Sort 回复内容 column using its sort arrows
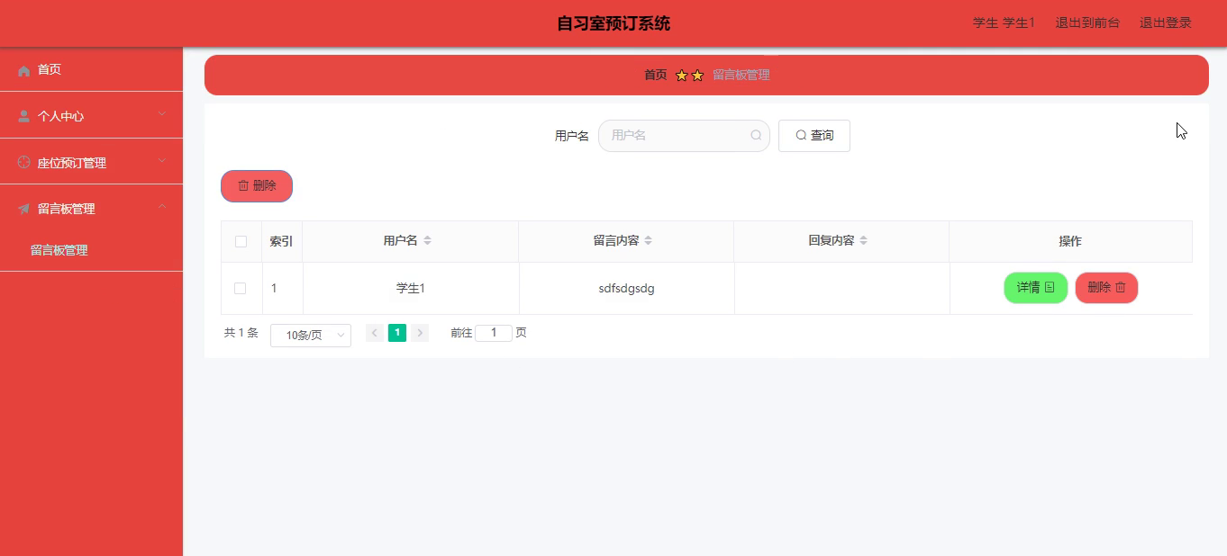 coord(863,240)
